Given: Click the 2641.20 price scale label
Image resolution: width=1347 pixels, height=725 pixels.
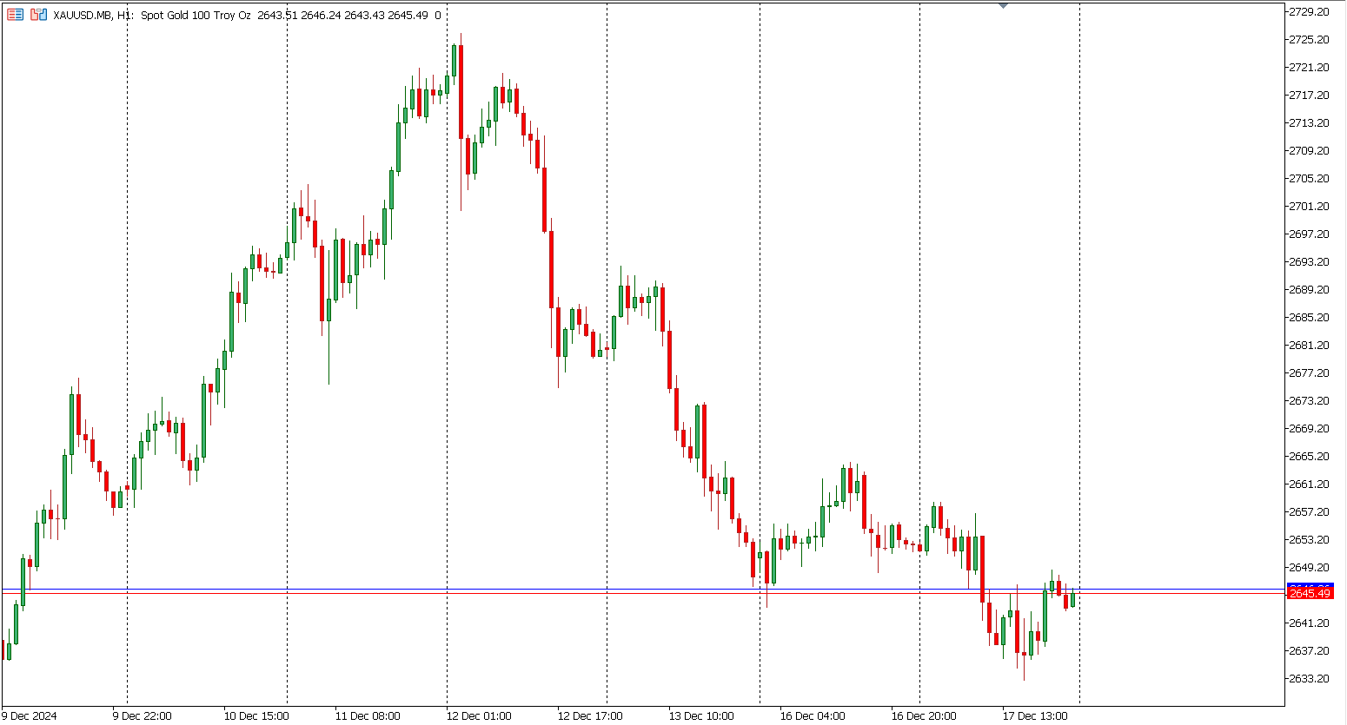Looking at the screenshot, I should pos(1310,623).
